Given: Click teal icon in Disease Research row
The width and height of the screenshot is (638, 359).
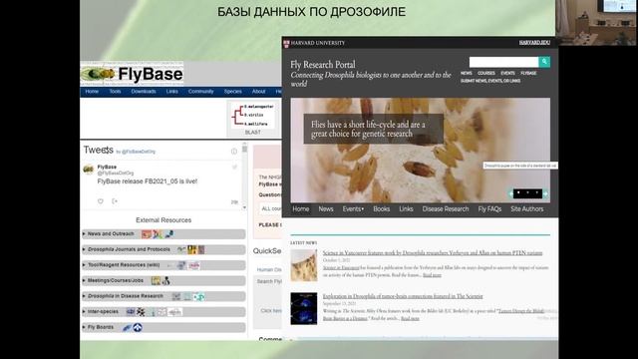Looking at the screenshot, I should pyautogui.click(x=198, y=297).
